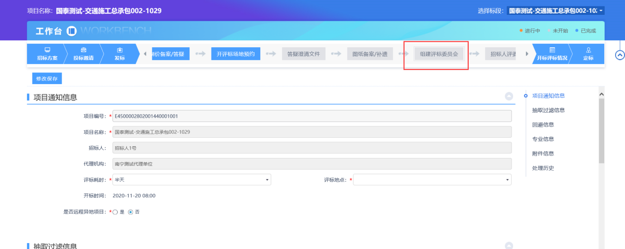The width and height of the screenshot is (625, 249).
Task: Open the 选择标段 dropdown
Action: (x=555, y=11)
